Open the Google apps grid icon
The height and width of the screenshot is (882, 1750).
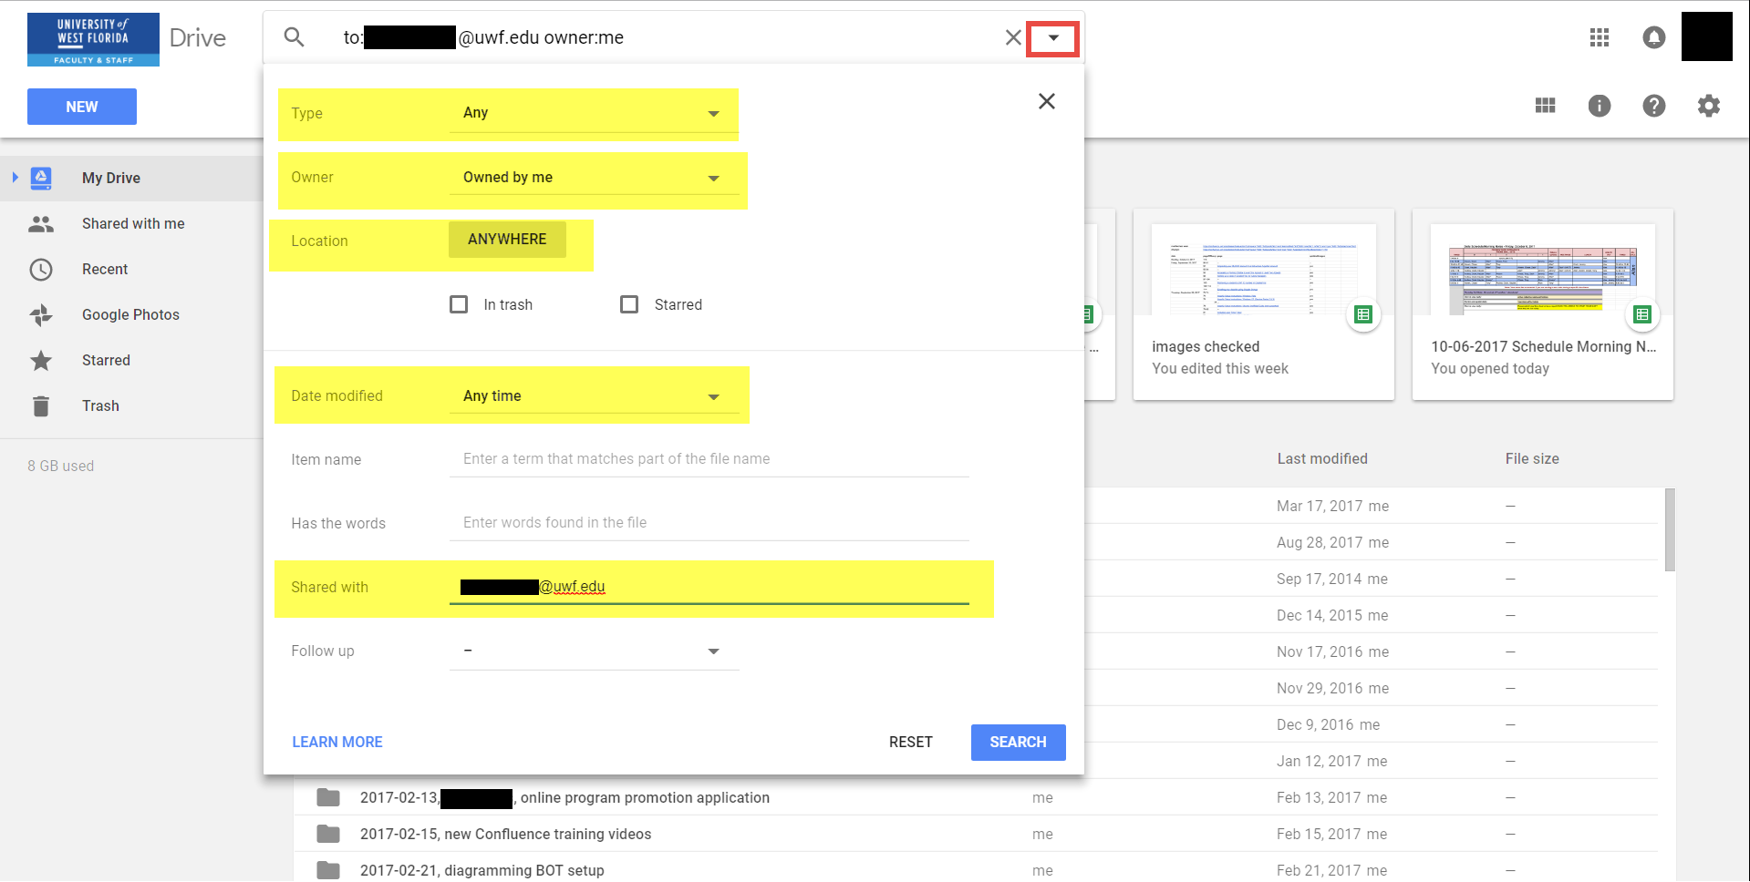click(1600, 37)
